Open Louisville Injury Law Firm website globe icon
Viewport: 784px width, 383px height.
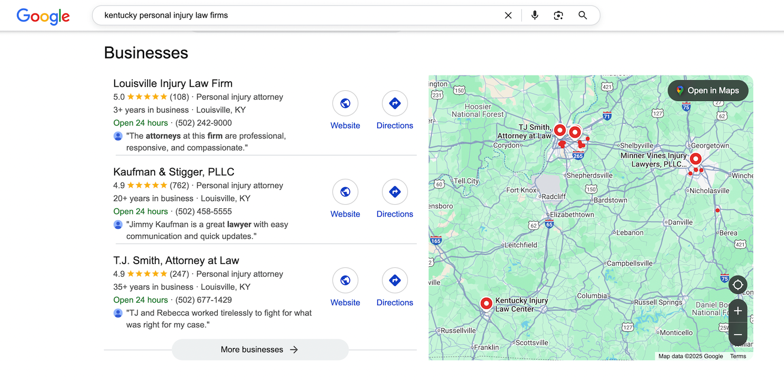click(345, 103)
